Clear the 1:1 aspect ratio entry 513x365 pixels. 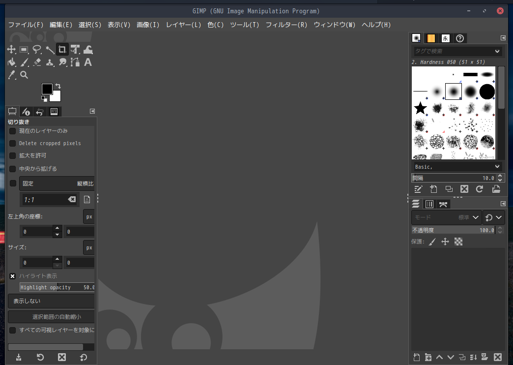click(72, 199)
